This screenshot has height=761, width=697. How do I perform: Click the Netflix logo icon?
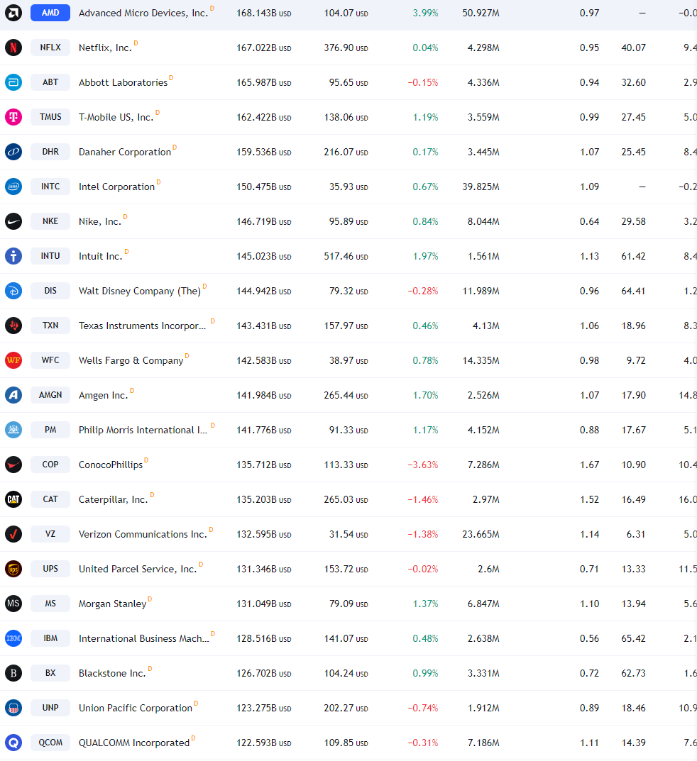(13, 48)
